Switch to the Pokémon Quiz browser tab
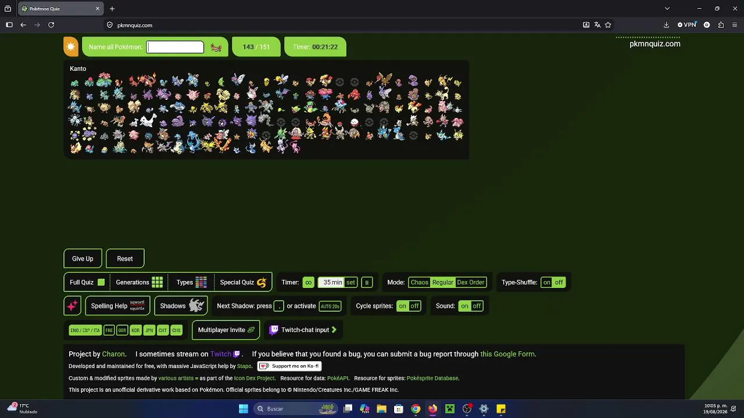 click(60, 9)
